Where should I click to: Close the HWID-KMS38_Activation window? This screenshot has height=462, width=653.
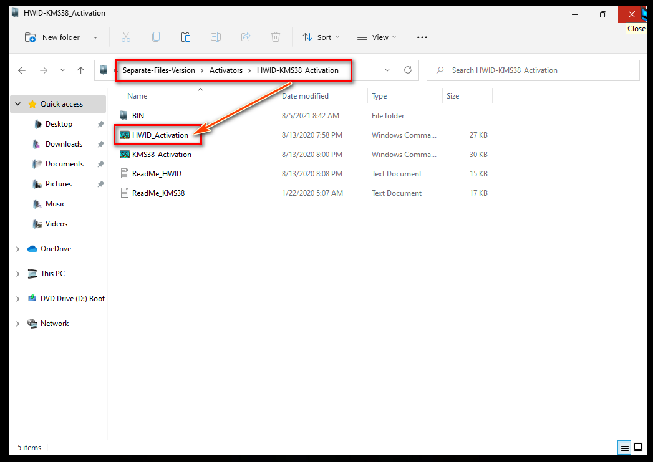[631, 14]
